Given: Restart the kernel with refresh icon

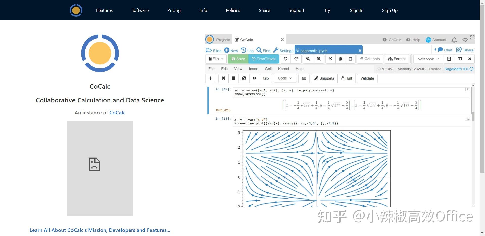Looking at the screenshot, I should pyautogui.click(x=244, y=78).
